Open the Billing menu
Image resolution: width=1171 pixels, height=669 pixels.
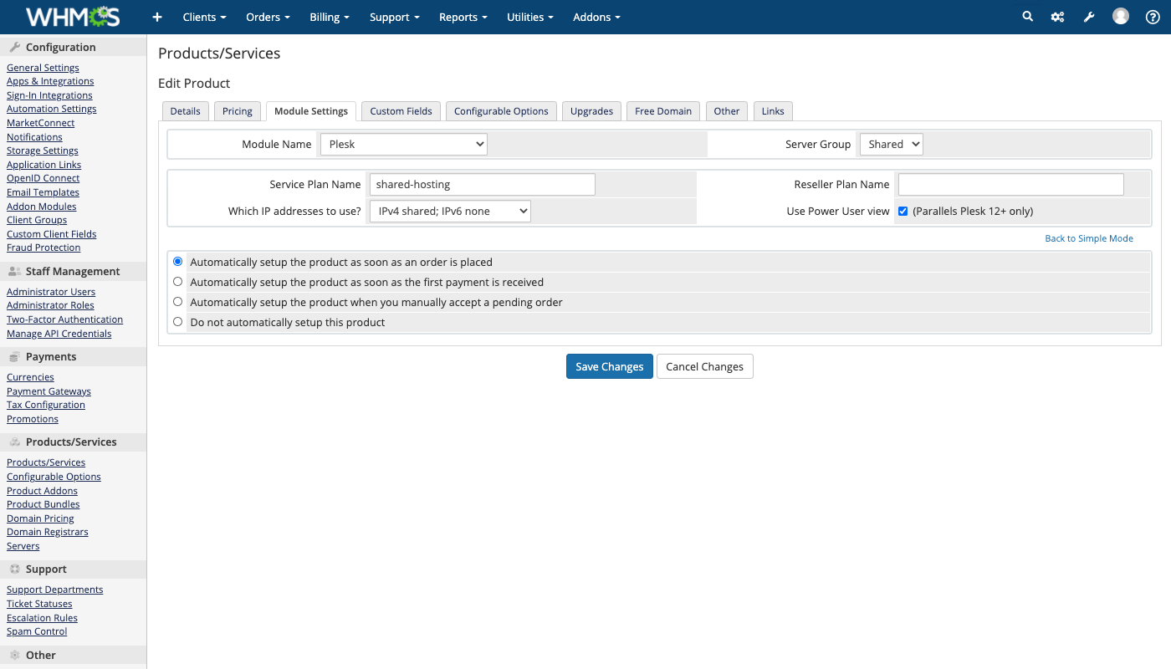pyautogui.click(x=329, y=17)
